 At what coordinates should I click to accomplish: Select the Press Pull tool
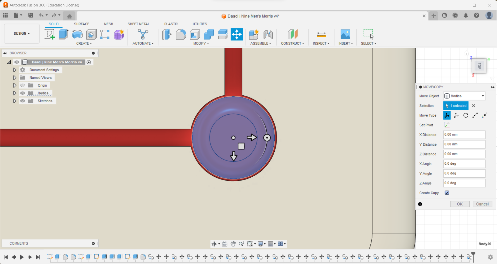[x=167, y=34]
